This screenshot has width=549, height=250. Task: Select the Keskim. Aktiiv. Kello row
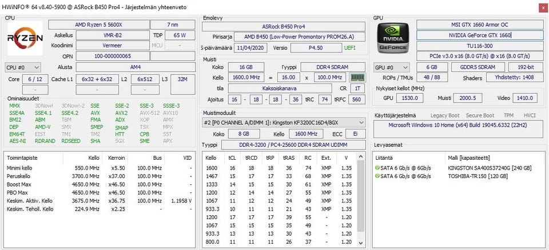[x=99, y=201]
